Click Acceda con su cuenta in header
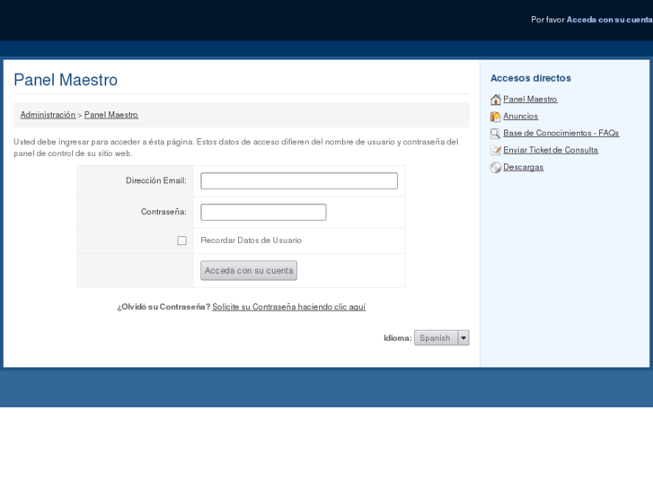 click(x=609, y=20)
